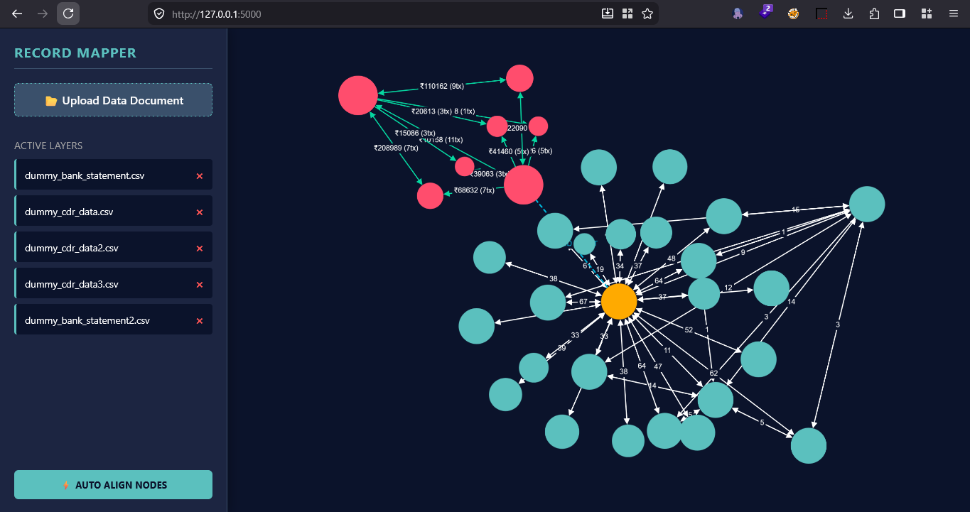Image resolution: width=970 pixels, height=512 pixels.
Task: Click the browser forward arrow
Action: tap(43, 13)
